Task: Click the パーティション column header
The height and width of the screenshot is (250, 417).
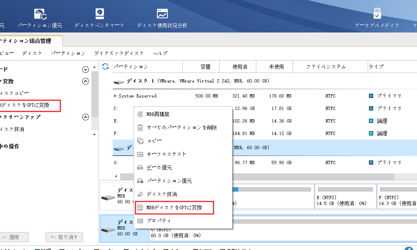Action: (x=148, y=67)
